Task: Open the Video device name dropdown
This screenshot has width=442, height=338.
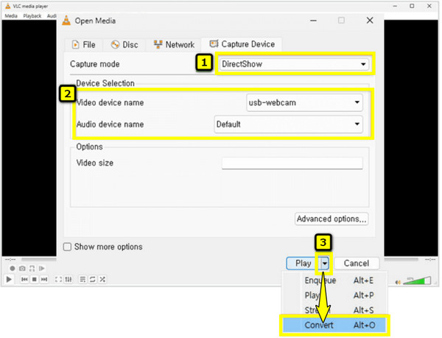Action: [304, 102]
